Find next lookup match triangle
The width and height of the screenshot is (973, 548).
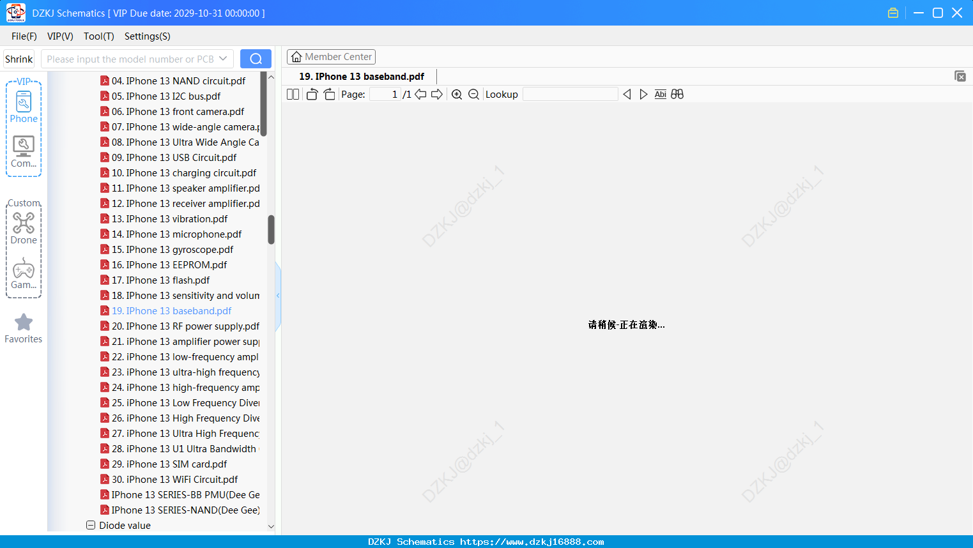point(643,95)
